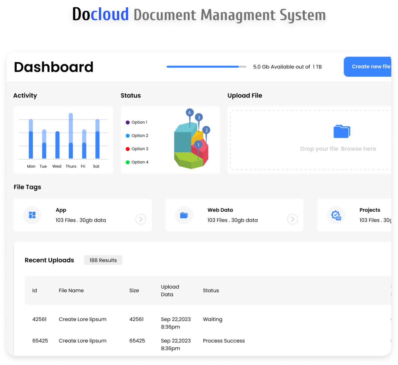Toggle Option 4 in the Status legend

[x=137, y=162]
